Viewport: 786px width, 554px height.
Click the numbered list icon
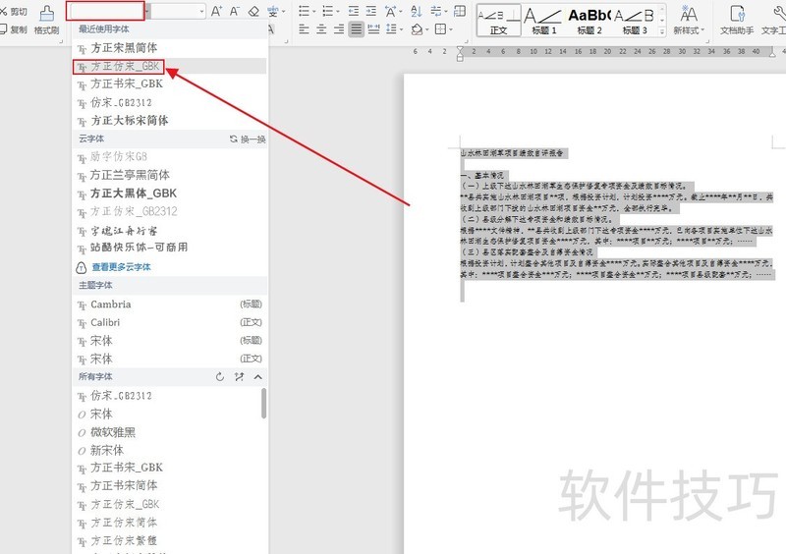click(328, 11)
